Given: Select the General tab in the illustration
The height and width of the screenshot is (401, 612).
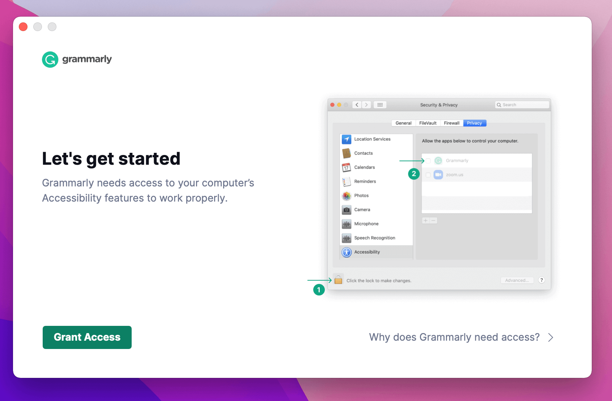Looking at the screenshot, I should 403,123.
